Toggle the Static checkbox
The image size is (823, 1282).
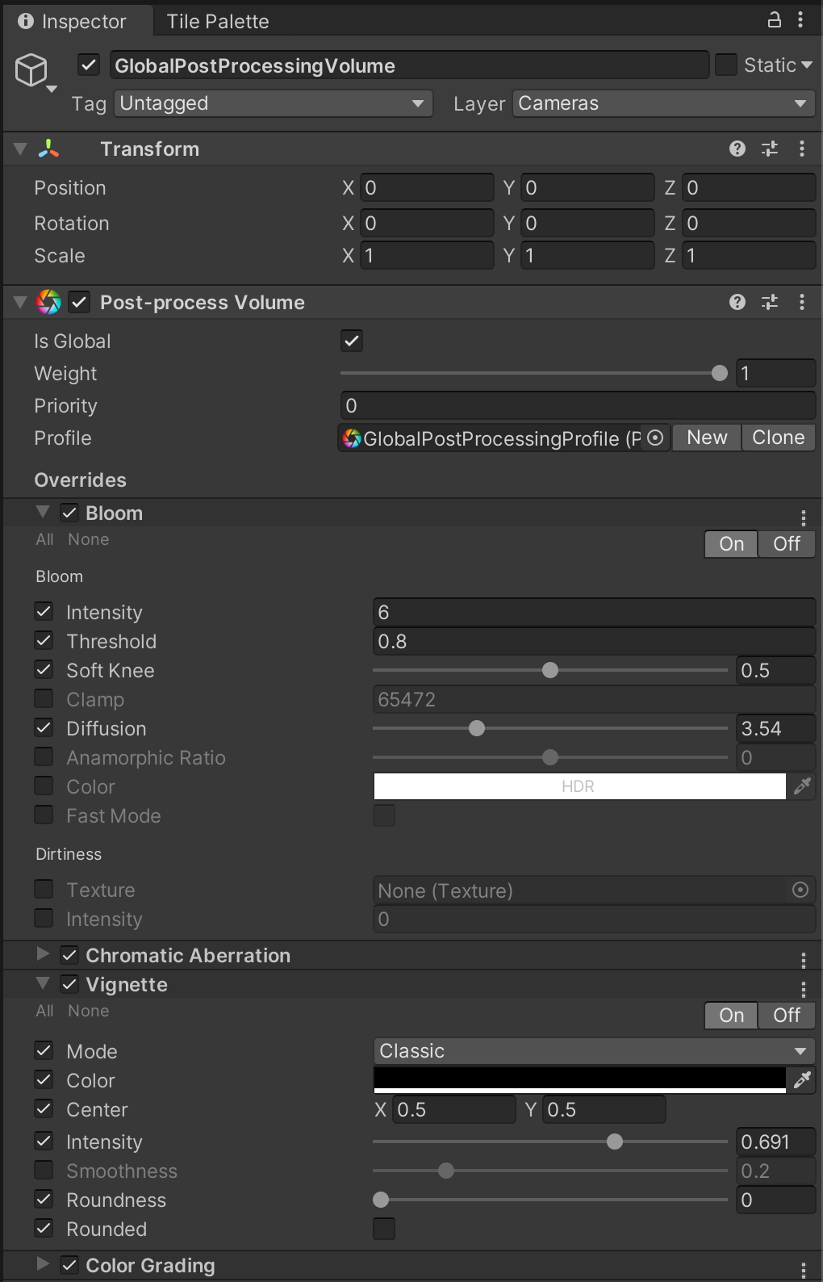tap(725, 65)
